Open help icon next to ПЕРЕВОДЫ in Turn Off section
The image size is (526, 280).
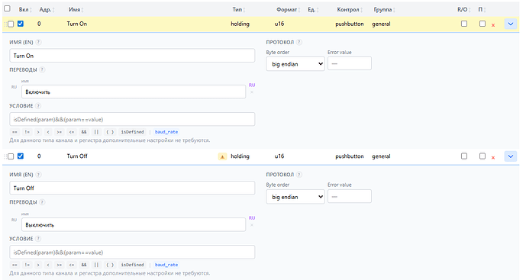[x=42, y=202]
